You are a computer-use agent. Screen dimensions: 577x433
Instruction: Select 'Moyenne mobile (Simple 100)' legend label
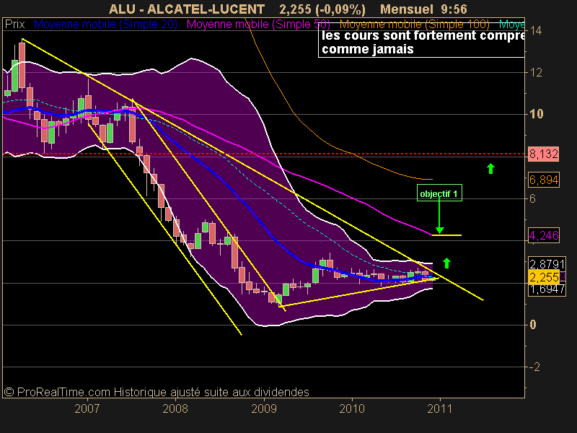pos(414,25)
